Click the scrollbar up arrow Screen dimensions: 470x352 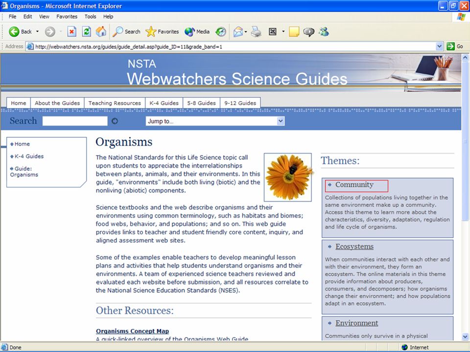(465, 57)
